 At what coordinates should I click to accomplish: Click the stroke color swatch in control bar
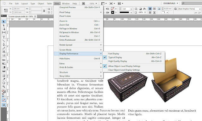point(113,12)
